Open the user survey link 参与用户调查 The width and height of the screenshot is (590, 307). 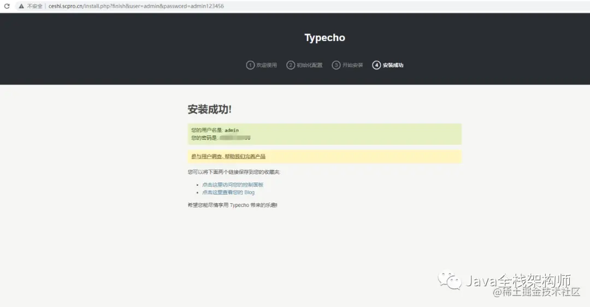click(228, 157)
